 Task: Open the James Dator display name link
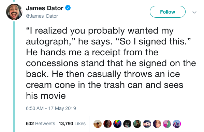pyautogui.click(x=45, y=8)
